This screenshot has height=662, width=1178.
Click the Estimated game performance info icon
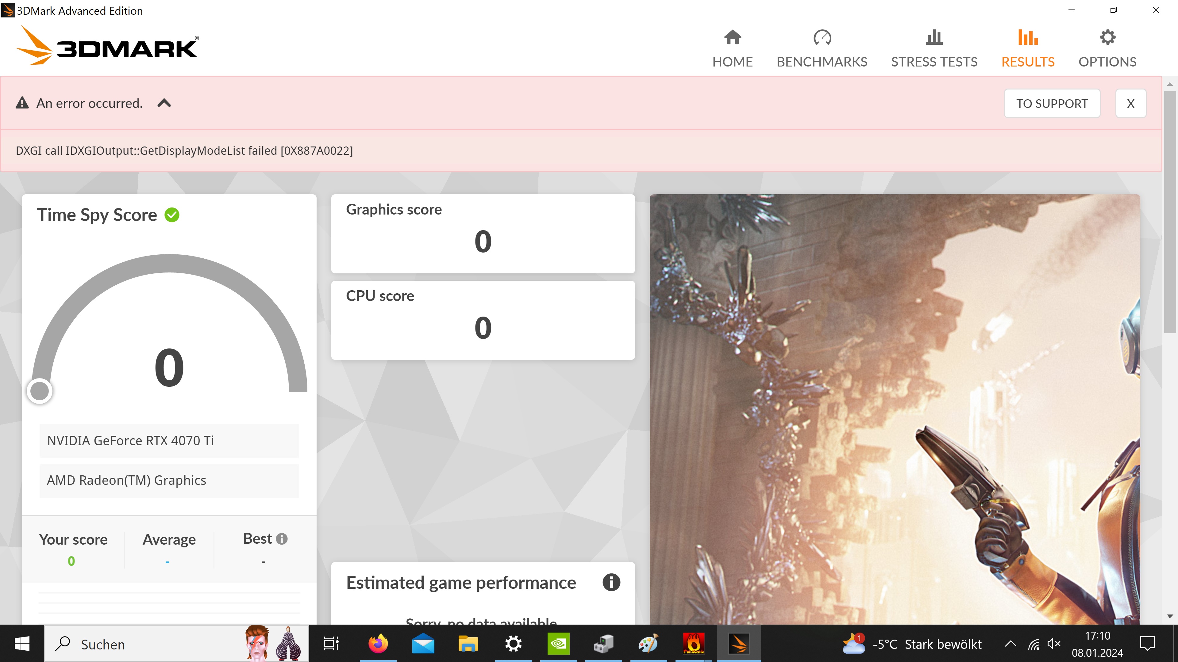tap(611, 583)
